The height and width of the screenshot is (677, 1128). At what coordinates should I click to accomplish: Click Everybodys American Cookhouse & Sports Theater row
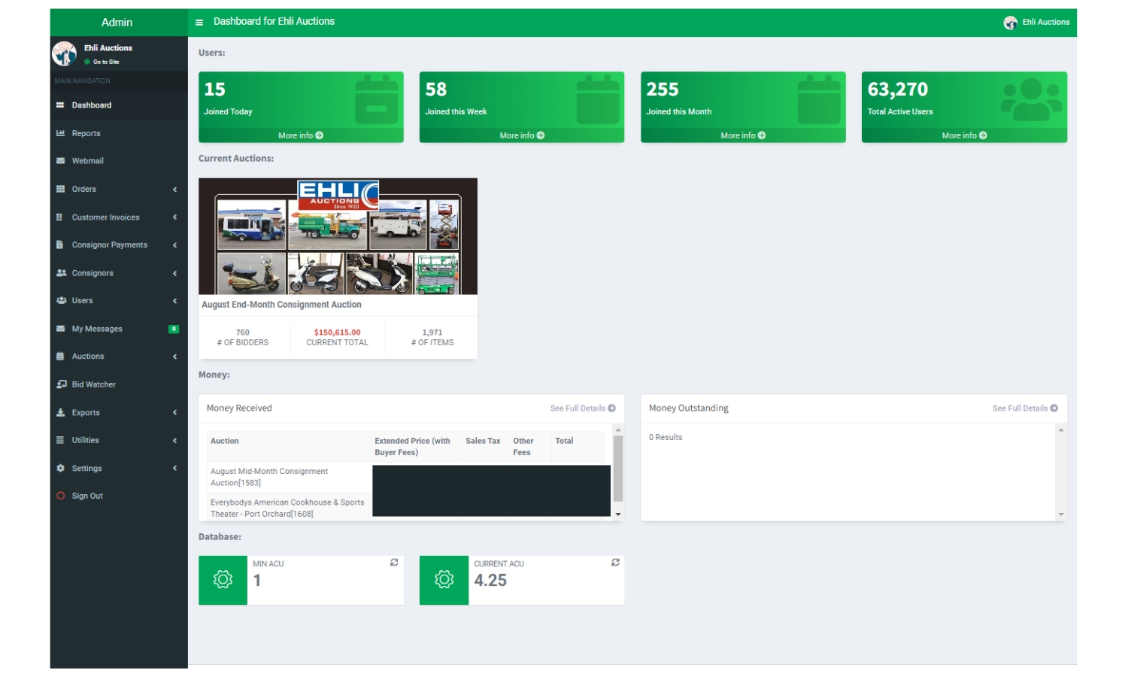point(289,508)
